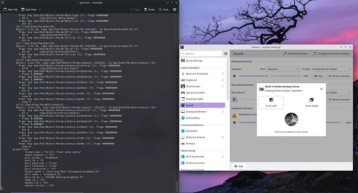358x193 pixels.
Task: Select Display & Monitor icon in sidebar
Action: click(183, 112)
